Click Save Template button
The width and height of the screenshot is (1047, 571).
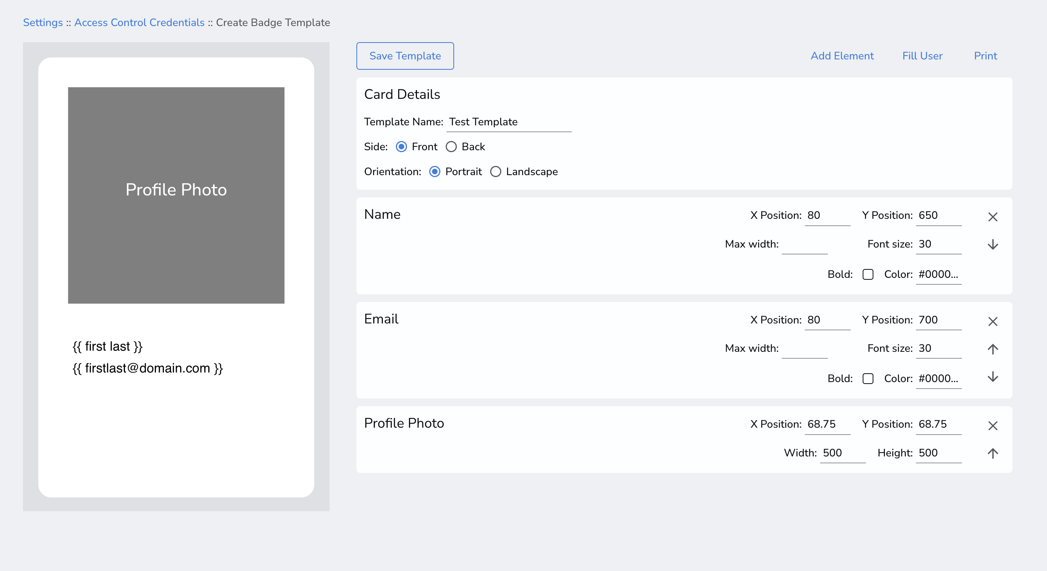[x=405, y=56]
